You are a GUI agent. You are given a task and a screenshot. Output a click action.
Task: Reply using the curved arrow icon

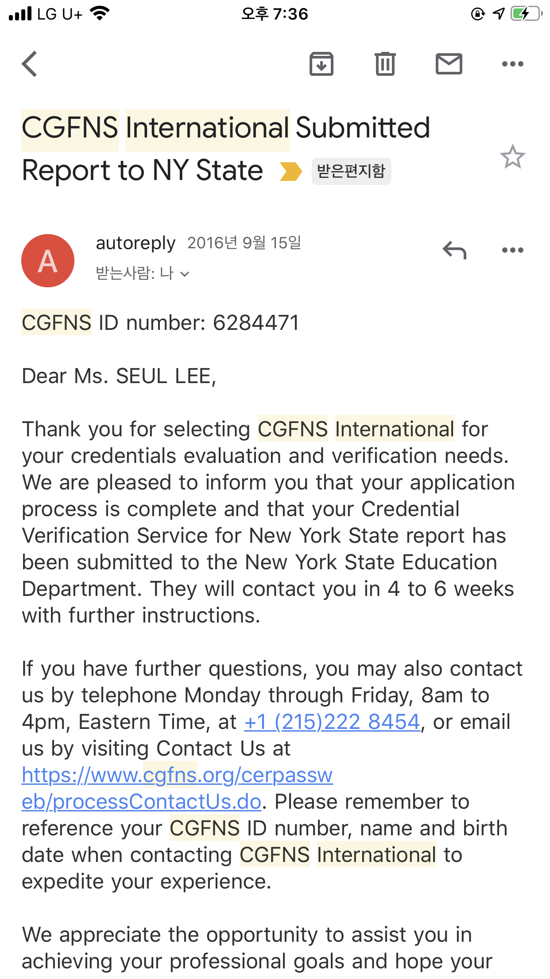tap(454, 251)
